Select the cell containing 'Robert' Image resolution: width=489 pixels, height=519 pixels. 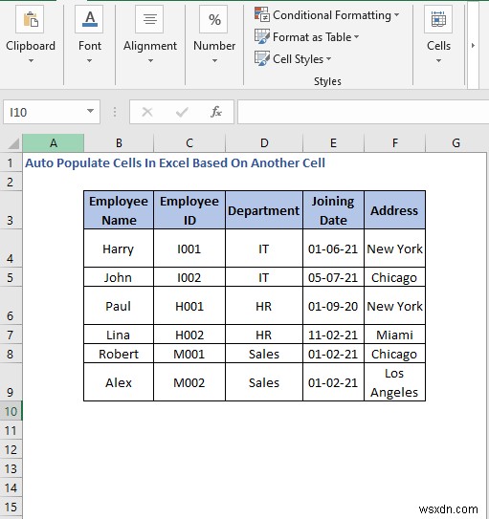click(119, 354)
